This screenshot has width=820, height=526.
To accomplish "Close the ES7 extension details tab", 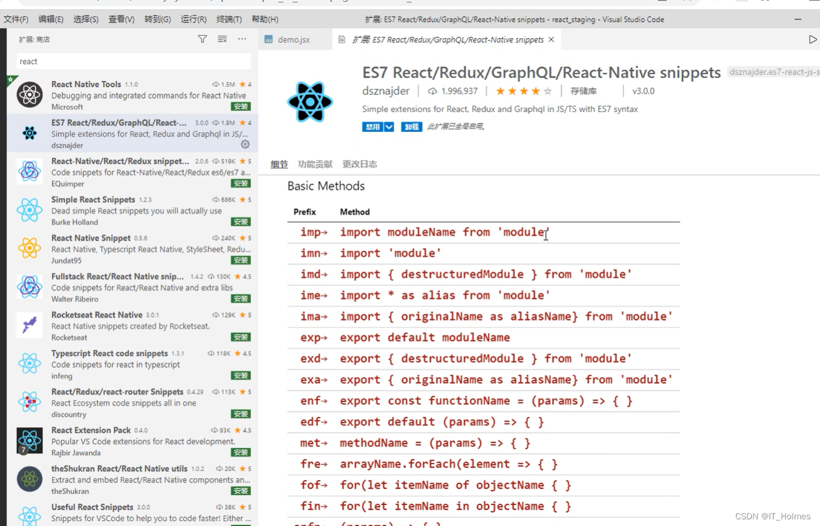I will (551, 39).
